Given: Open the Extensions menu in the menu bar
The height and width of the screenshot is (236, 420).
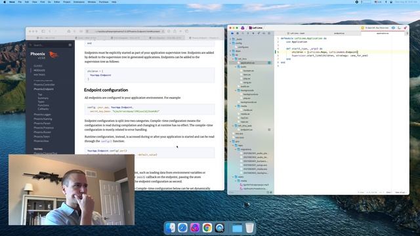Looking at the screenshot, I should [x=79, y=2].
